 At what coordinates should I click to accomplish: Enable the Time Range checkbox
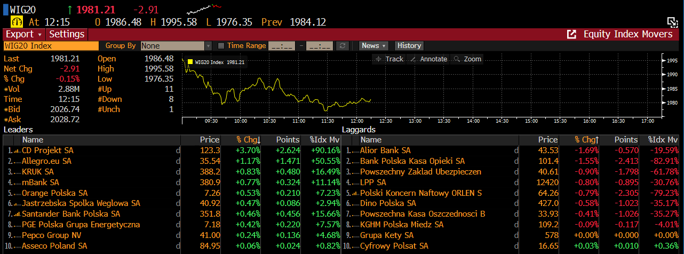[x=222, y=46]
